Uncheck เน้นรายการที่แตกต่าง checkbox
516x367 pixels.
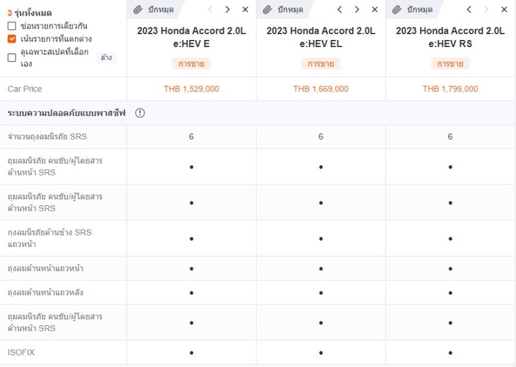pyautogui.click(x=12, y=39)
